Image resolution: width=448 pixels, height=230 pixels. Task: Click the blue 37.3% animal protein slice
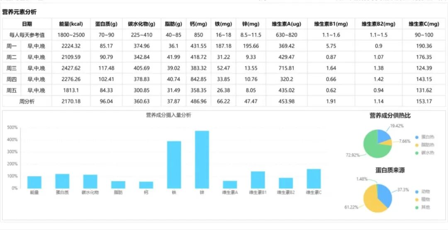coord(385,195)
